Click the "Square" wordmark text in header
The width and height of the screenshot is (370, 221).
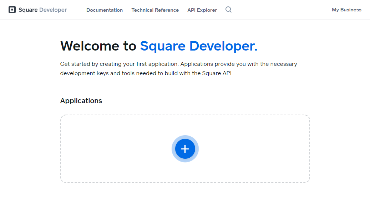pos(28,10)
